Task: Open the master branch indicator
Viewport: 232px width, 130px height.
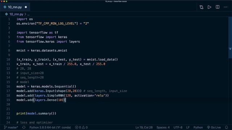Action: point(11,127)
